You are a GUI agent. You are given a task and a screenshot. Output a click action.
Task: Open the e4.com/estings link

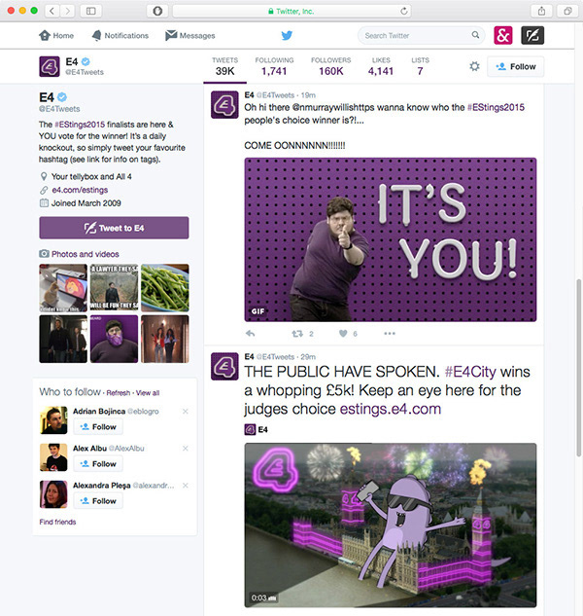(x=80, y=190)
